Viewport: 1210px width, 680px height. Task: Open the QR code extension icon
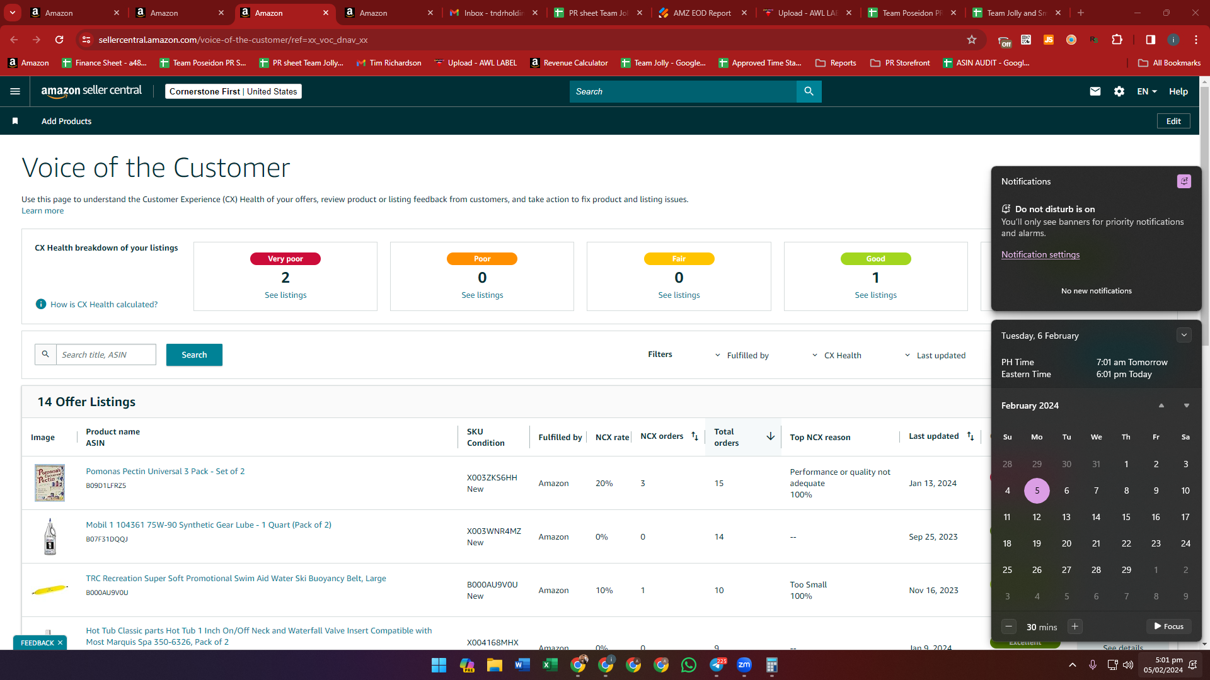pos(1026,40)
